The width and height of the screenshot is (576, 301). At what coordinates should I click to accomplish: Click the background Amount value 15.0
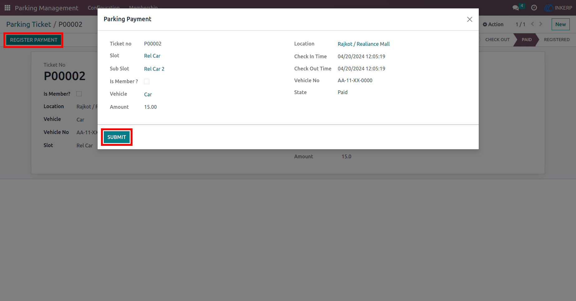point(346,156)
